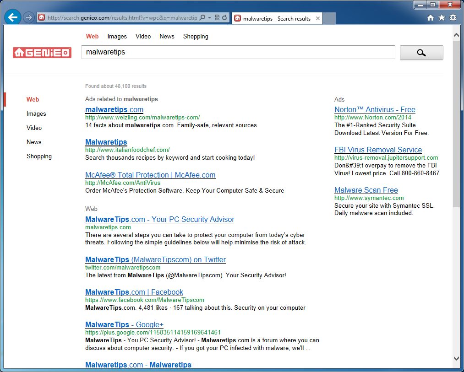The height and width of the screenshot is (372, 464).
Task: Open FBI Virus Removal Service ad
Action: 378,150
